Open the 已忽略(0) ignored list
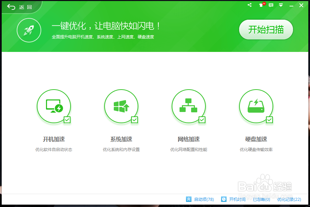 (x=261, y=200)
